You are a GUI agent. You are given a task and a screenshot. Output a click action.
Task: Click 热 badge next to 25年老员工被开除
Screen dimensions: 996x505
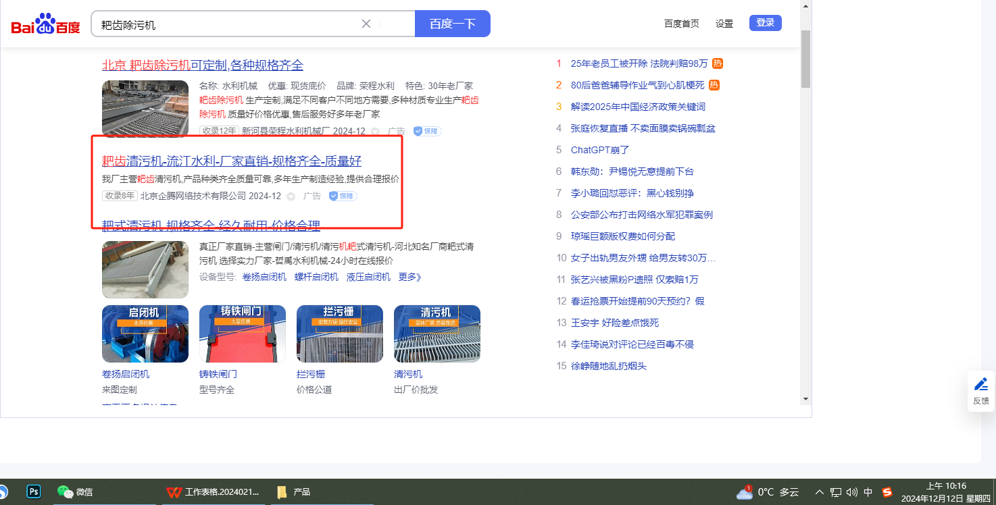pos(718,63)
